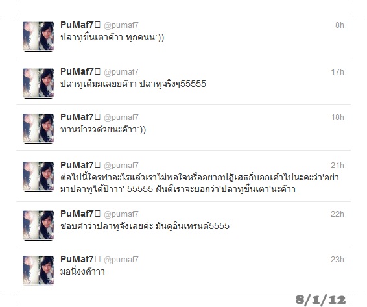367x307 pixels.
Task: Open profile picture of the 23h tweet
Action: 38,271
